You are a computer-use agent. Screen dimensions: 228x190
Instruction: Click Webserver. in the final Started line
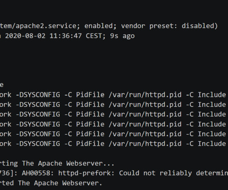pos(82,183)
